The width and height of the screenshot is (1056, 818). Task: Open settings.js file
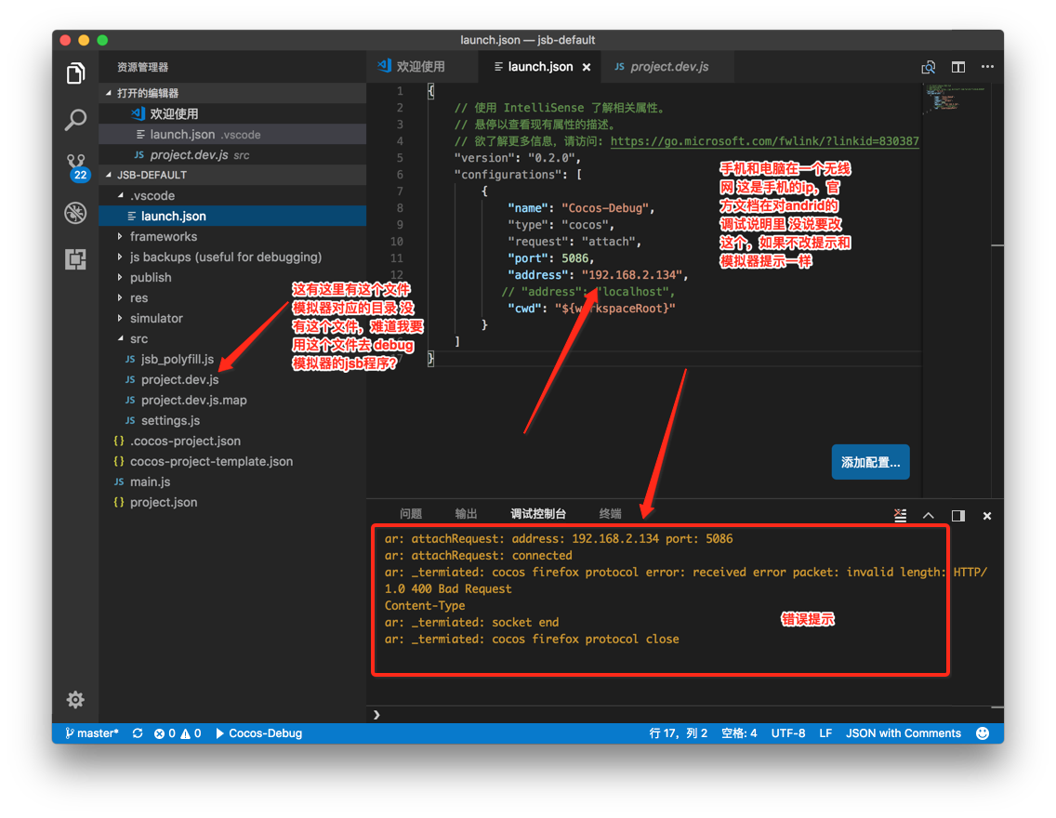[x=232, y=420]
